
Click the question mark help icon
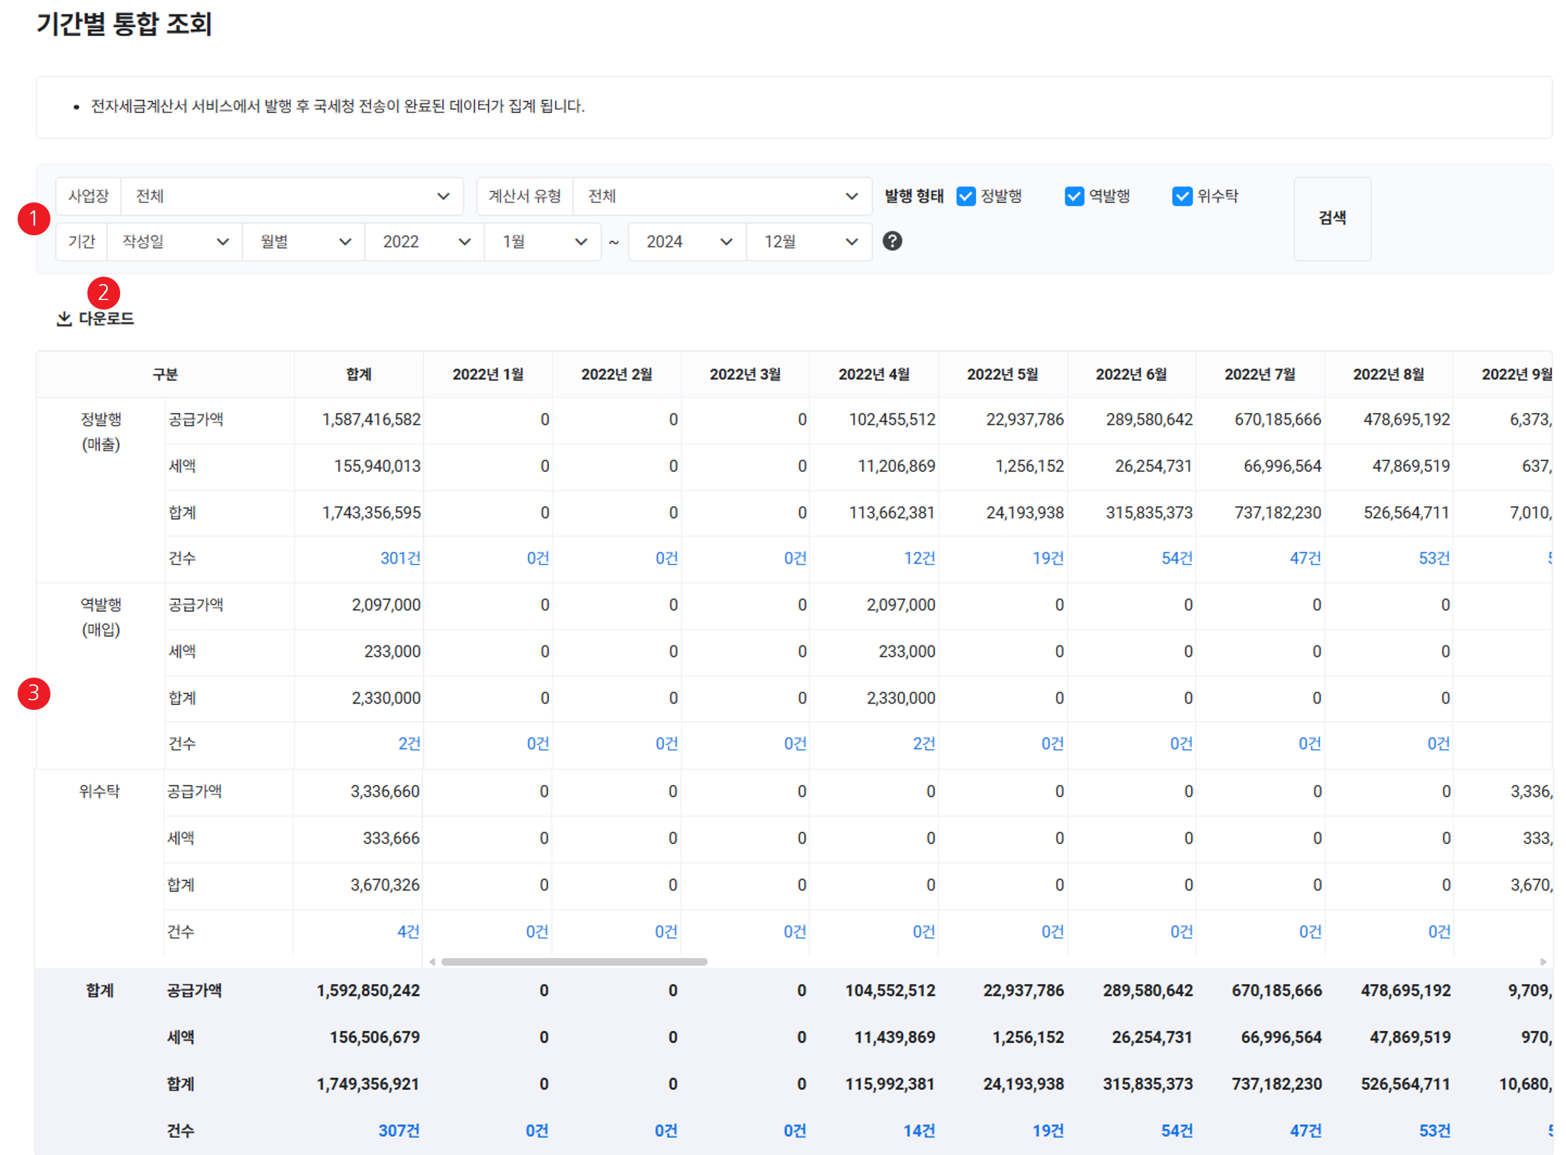(x=892, y=241)
